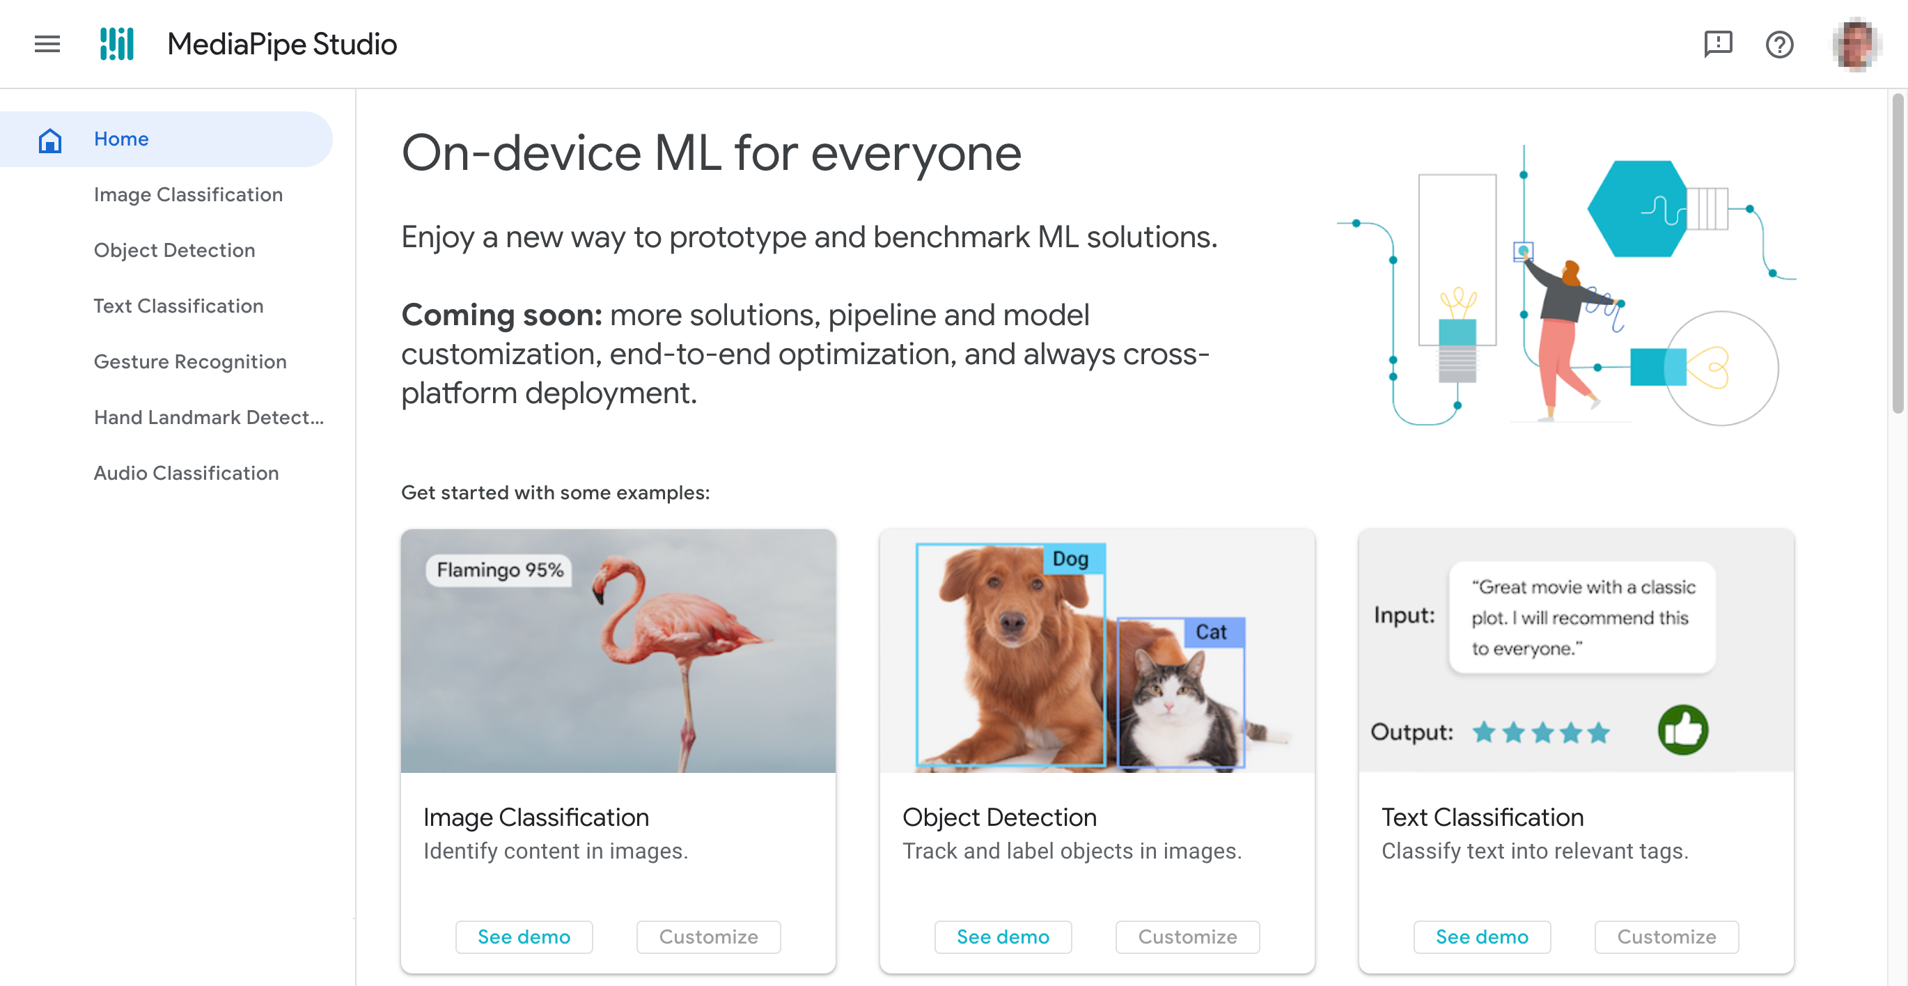Open the hamburger menu icon

45,44
